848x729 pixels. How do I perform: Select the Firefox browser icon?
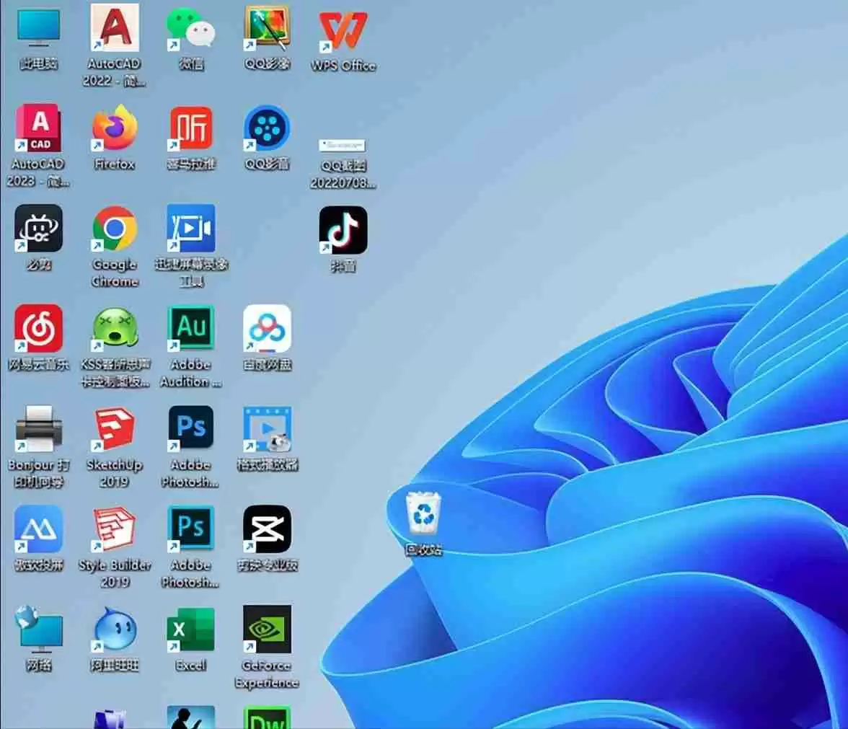click(115, 128)
